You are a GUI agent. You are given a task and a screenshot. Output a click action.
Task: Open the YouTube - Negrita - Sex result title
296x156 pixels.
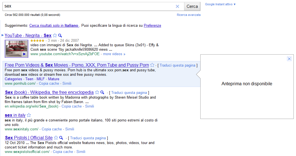(28, 36)
